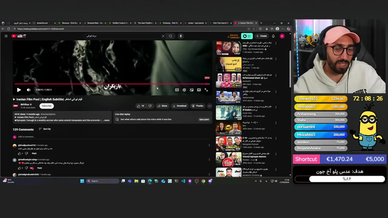Dislike the video with thumbs down
This screenshot has width=388, height=218.
(150, 106)
